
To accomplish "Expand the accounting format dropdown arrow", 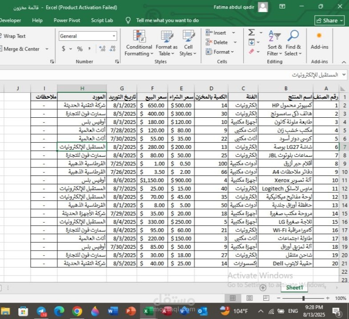I will (x=71, y=49).
